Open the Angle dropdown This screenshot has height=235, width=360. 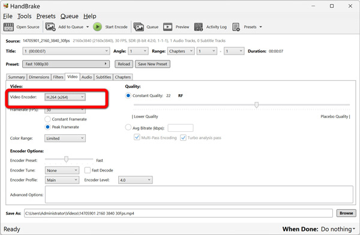tap(138, 51)
